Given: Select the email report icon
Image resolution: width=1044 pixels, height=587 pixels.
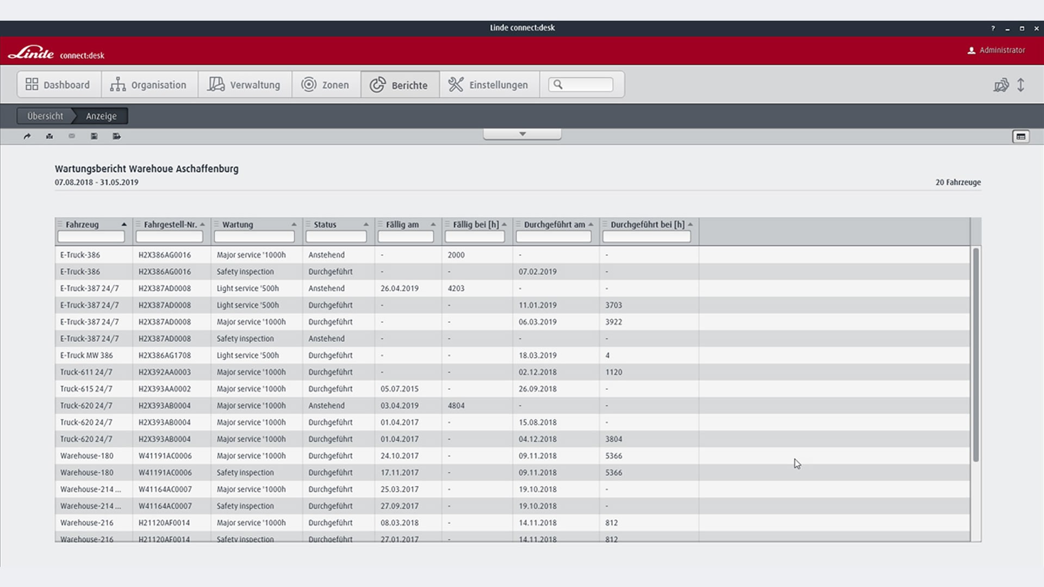Looking at the screenshot, I should [71, 136].
